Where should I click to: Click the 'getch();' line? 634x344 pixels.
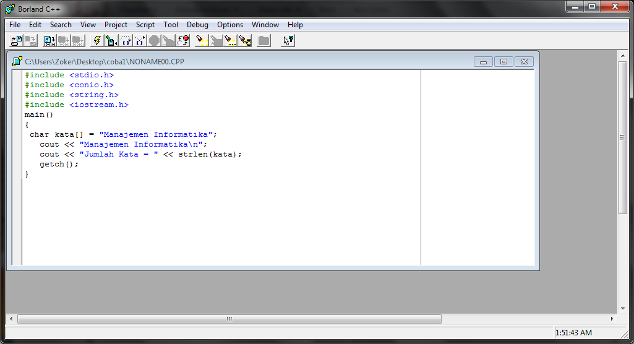(59, 164)
